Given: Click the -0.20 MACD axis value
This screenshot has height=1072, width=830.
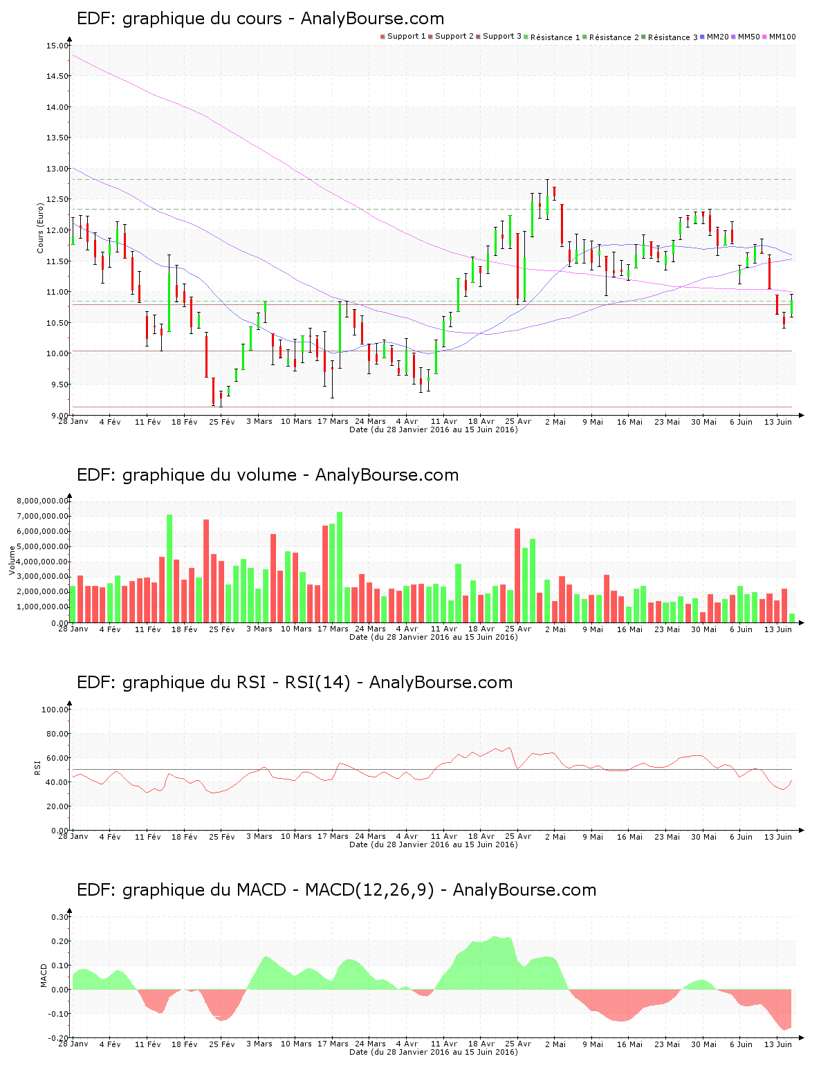Looking at the screenshot, I should pos(59,1038).
